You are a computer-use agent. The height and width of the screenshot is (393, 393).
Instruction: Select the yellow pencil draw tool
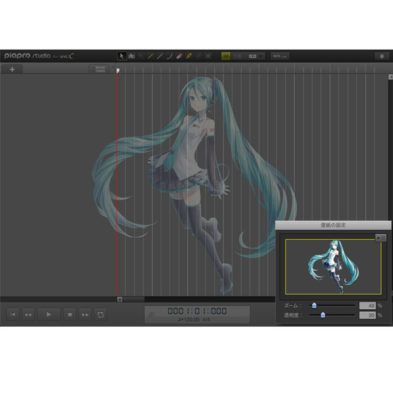tap(150, 56)
